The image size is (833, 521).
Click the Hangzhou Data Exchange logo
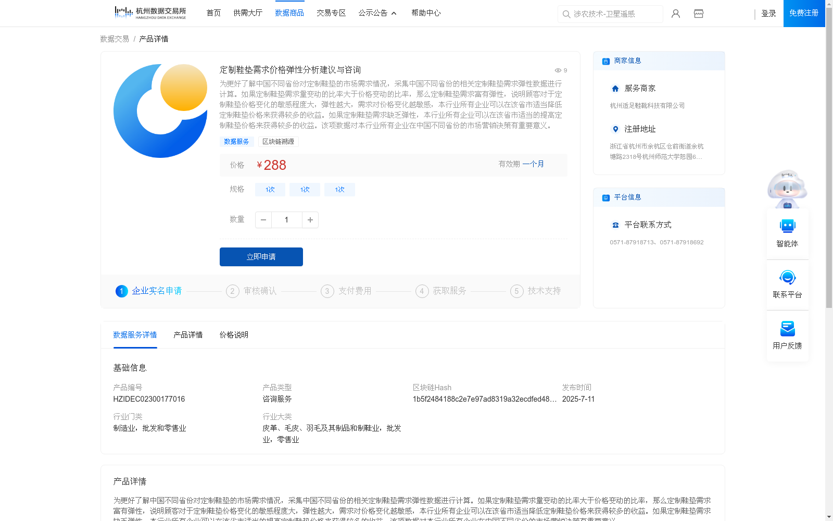[x=150, y=13]
